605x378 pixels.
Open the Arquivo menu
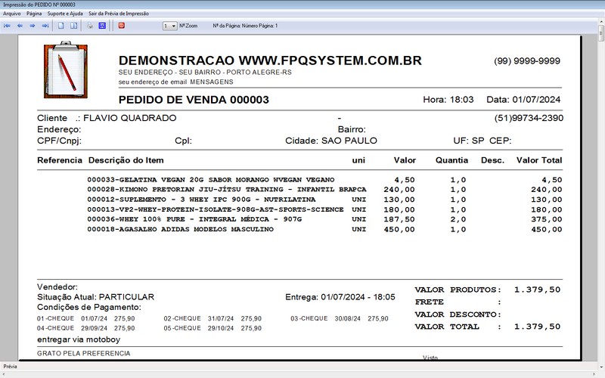(12, 14)
